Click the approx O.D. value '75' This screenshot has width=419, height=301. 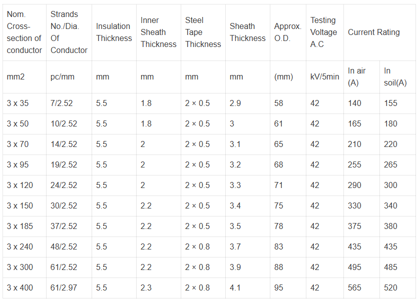pos(279,205)
